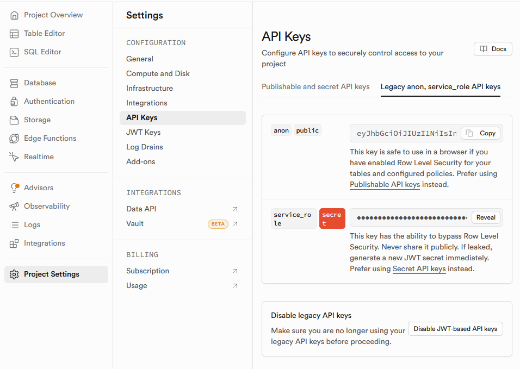This screenshot has width=520, height=369.
Task: Click the public badge
Action: point(307,130)
